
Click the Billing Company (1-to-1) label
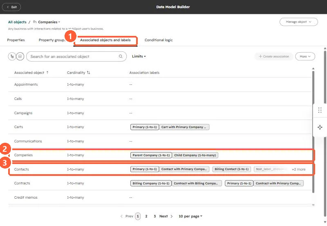pyautogui.click(x=151, y=183)
